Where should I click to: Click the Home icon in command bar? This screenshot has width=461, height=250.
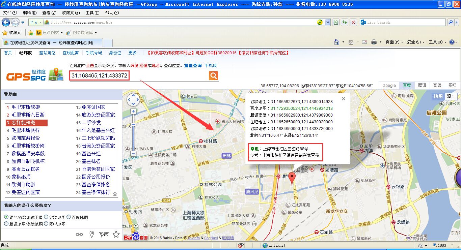[x=337, y=42]
